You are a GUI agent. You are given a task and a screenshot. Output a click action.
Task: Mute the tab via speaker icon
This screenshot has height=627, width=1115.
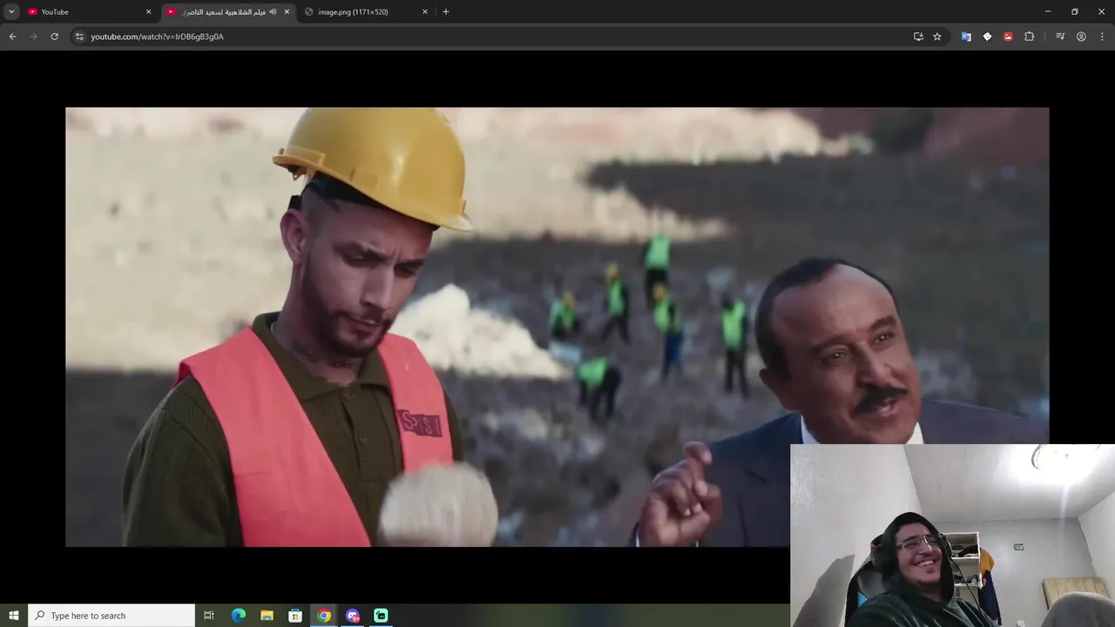[273, 11]
